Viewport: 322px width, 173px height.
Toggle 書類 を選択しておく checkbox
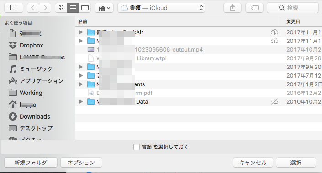pyautogui.click(x=137, y=147)
